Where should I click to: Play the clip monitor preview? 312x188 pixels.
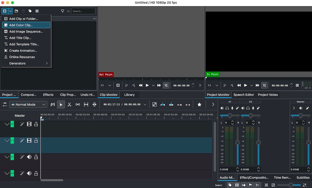point(147,85)
